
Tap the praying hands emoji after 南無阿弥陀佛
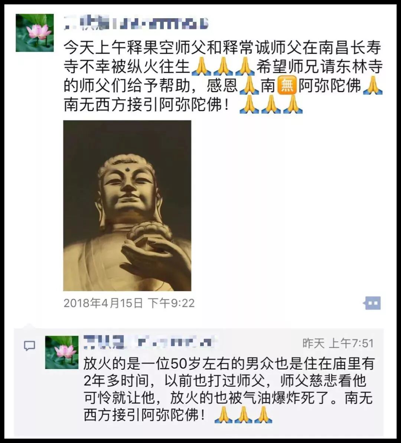tap(372, 85)
